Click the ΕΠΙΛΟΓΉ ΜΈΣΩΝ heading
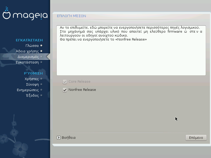Screen dimensions: 211x158 71,16
